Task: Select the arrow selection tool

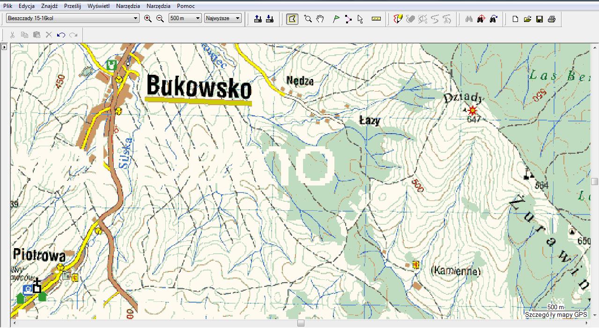Action: 360,19
